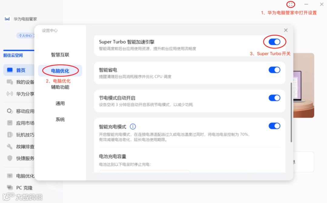
Task: Minimize the PC Manager window
Action: [x=306, y=4]
